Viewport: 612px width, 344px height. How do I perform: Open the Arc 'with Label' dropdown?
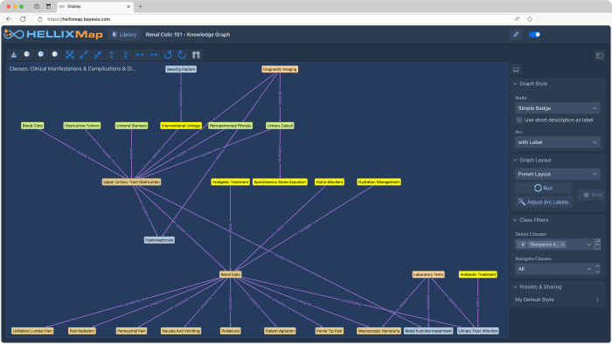click(558, 142)
